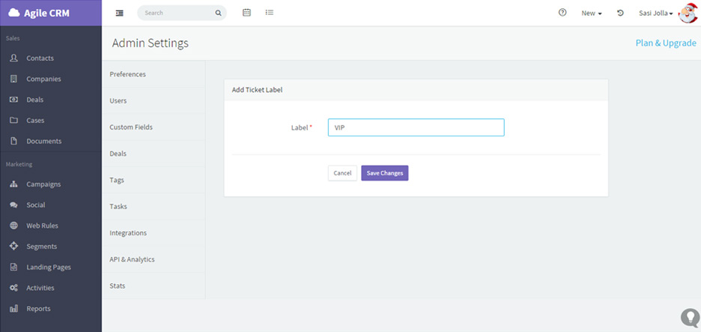The width and height of the screenshot is (701, 332).
Task: Open the Preferences settings tab
Action: point(154,74)
